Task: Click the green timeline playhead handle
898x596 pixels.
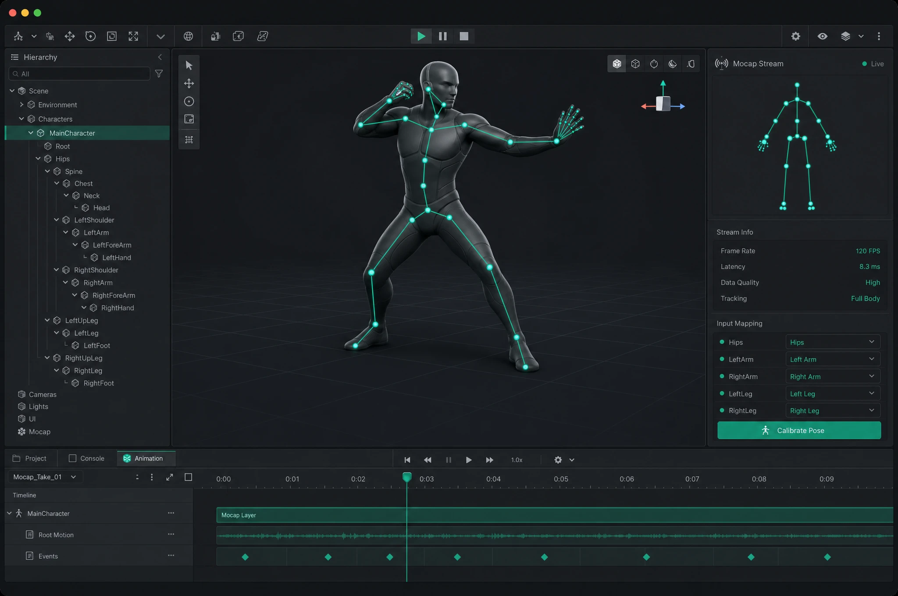Action: click(x=407, y=477)
